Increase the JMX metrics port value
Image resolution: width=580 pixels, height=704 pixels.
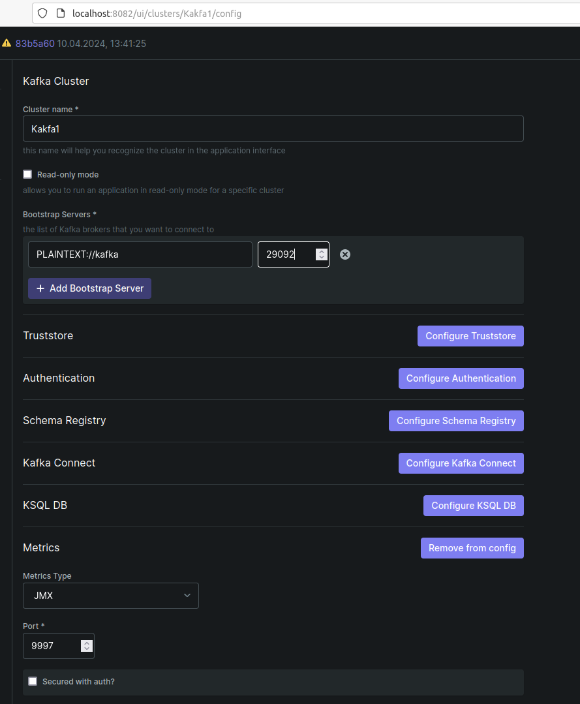pos(86,643)
